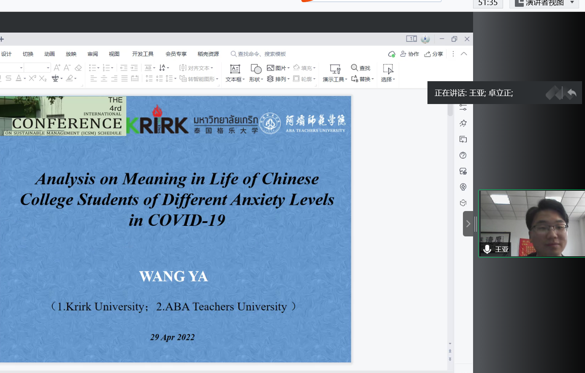Toggle superscript formatting

point(33,78)
